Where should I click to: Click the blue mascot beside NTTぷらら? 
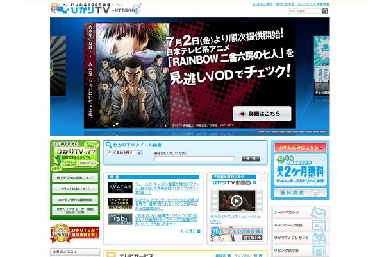tap(138, 9)
